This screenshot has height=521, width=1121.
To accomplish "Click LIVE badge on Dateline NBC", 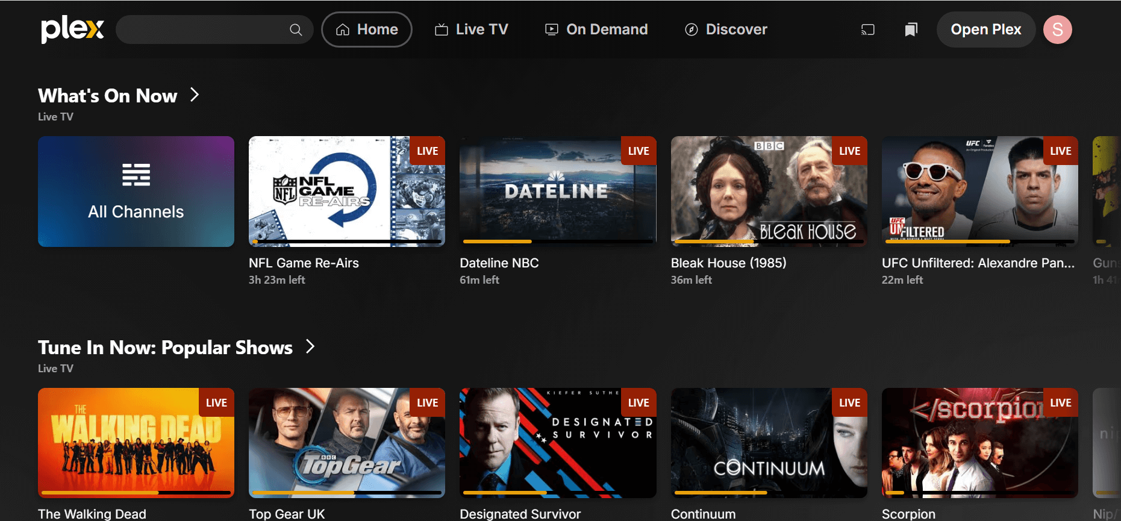I will [639, 151].
